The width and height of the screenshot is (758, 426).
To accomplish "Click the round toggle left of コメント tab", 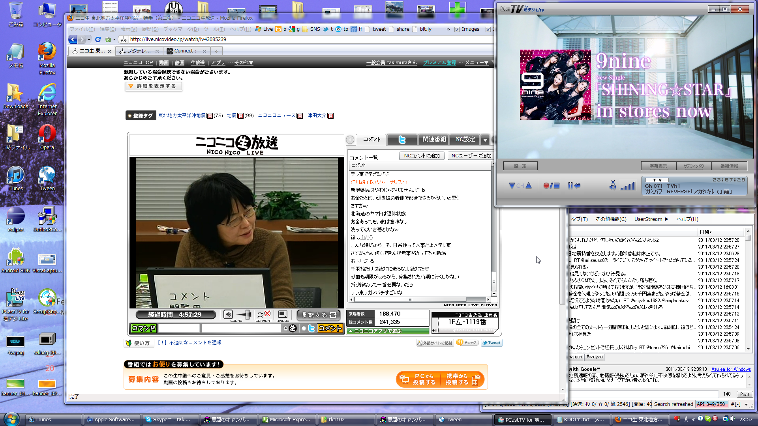I will click(x=350, y=140).
